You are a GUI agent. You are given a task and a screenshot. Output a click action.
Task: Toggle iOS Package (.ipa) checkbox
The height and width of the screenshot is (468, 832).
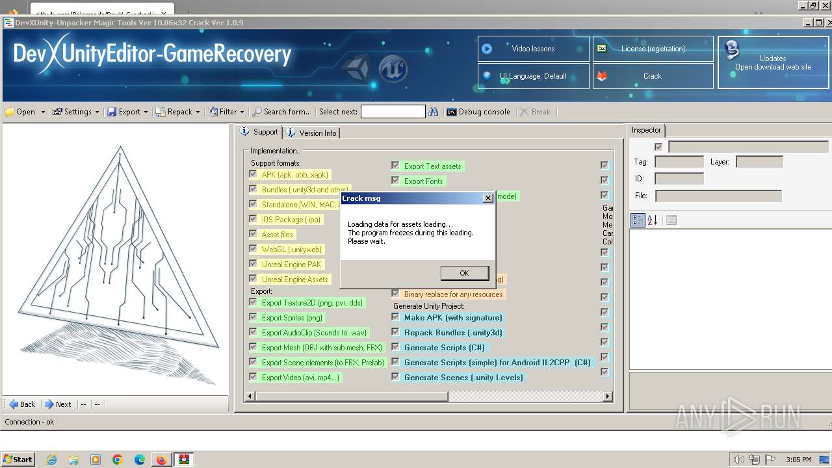253,219
